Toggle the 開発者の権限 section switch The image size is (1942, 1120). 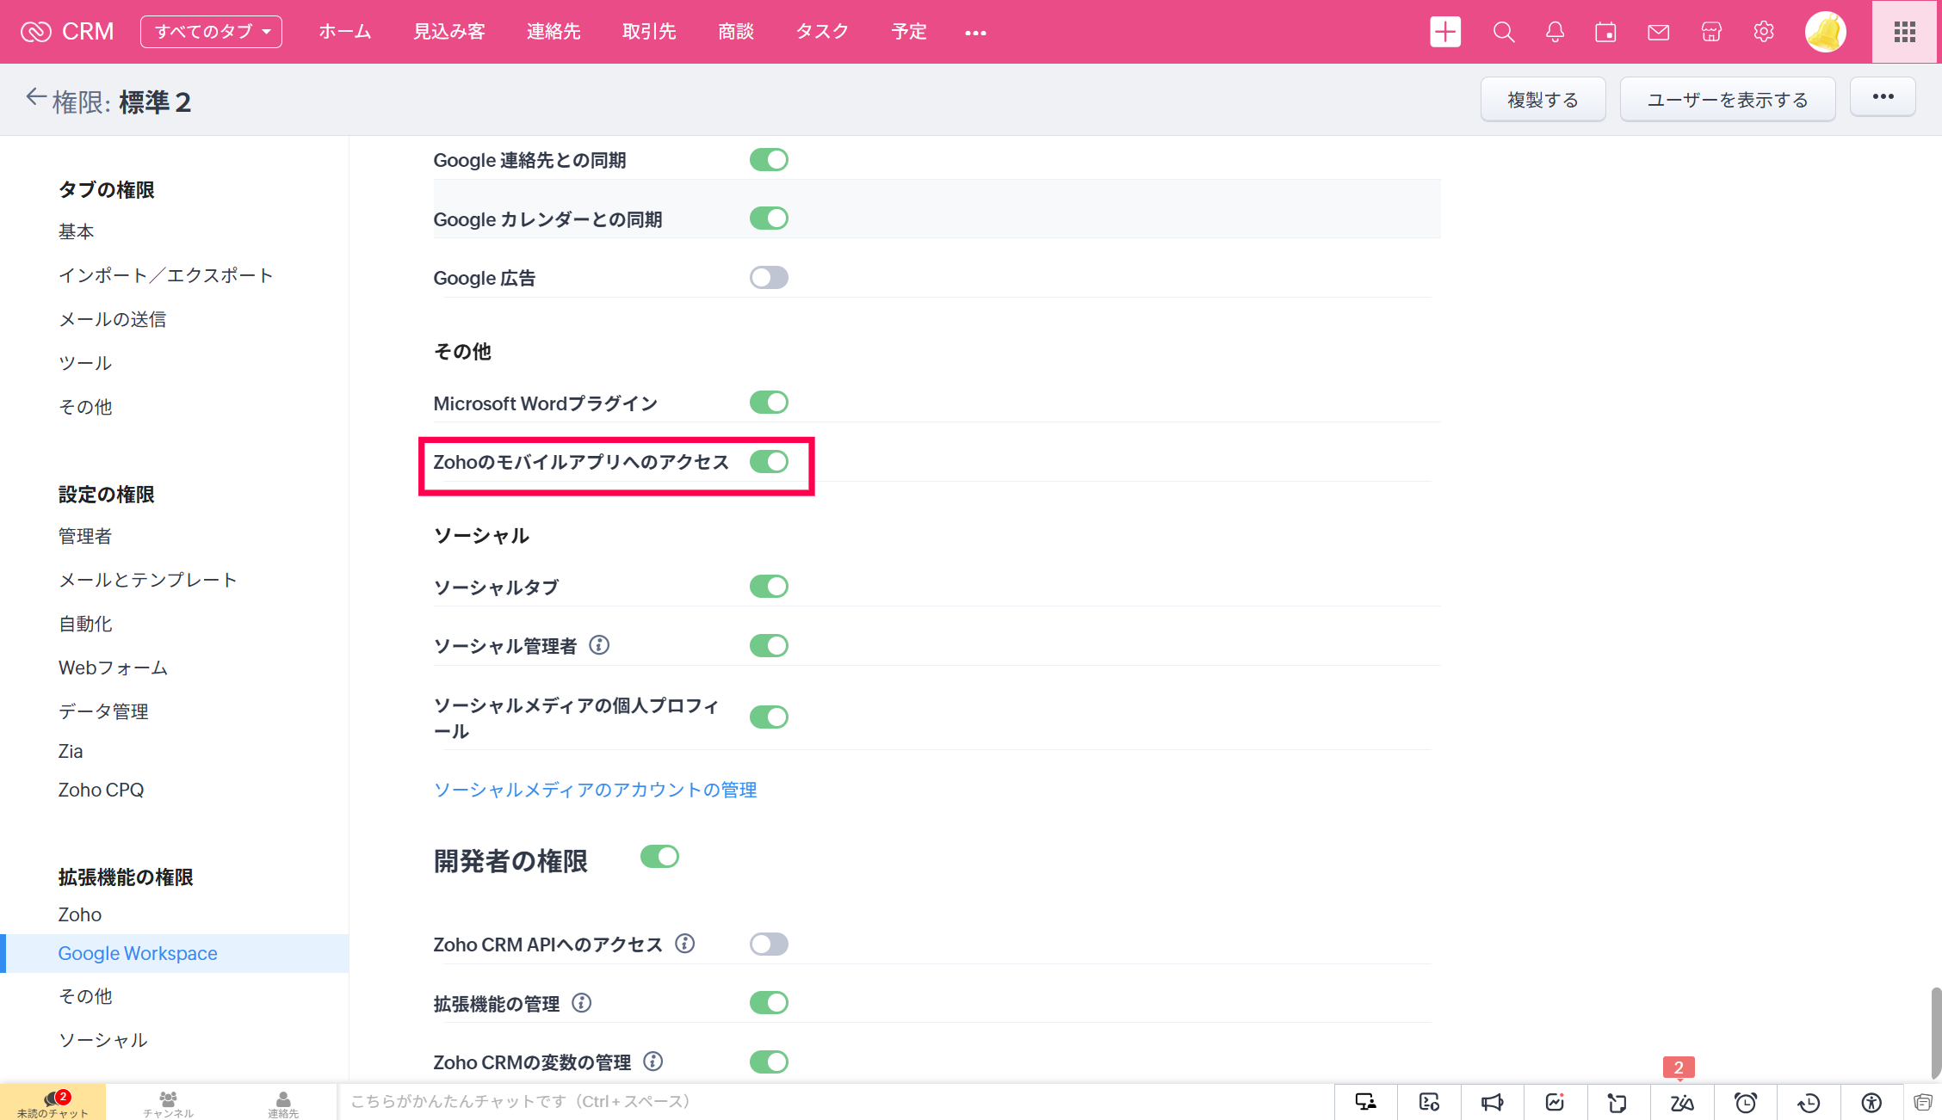click(x=659, y=857)
